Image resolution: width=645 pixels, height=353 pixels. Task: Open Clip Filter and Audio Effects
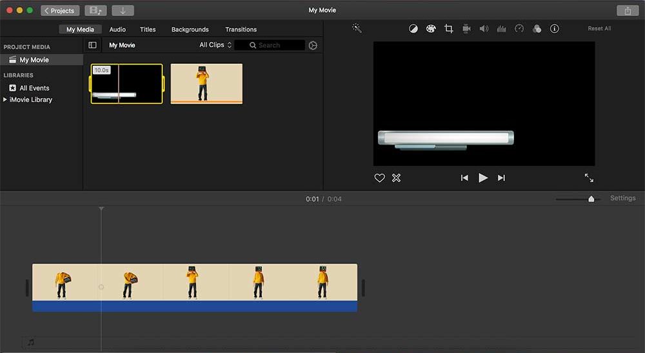(x=537, y=28)
